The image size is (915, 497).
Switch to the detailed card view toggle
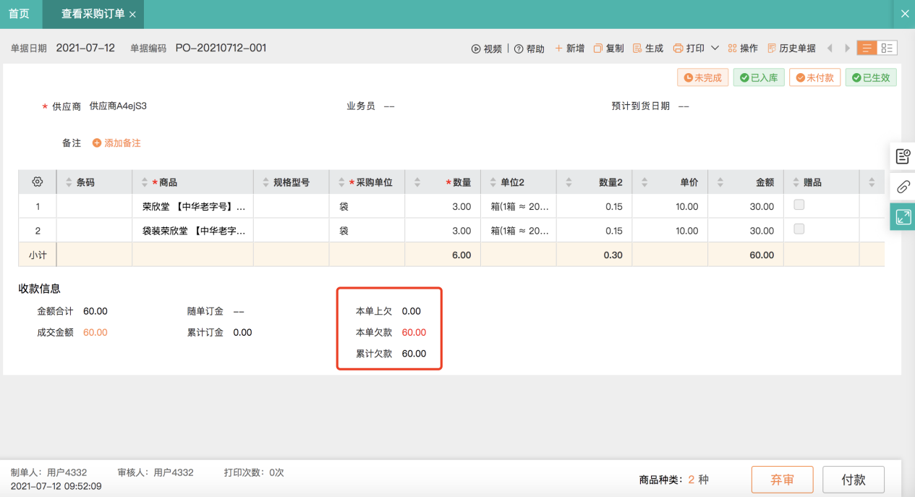point(887,48)
